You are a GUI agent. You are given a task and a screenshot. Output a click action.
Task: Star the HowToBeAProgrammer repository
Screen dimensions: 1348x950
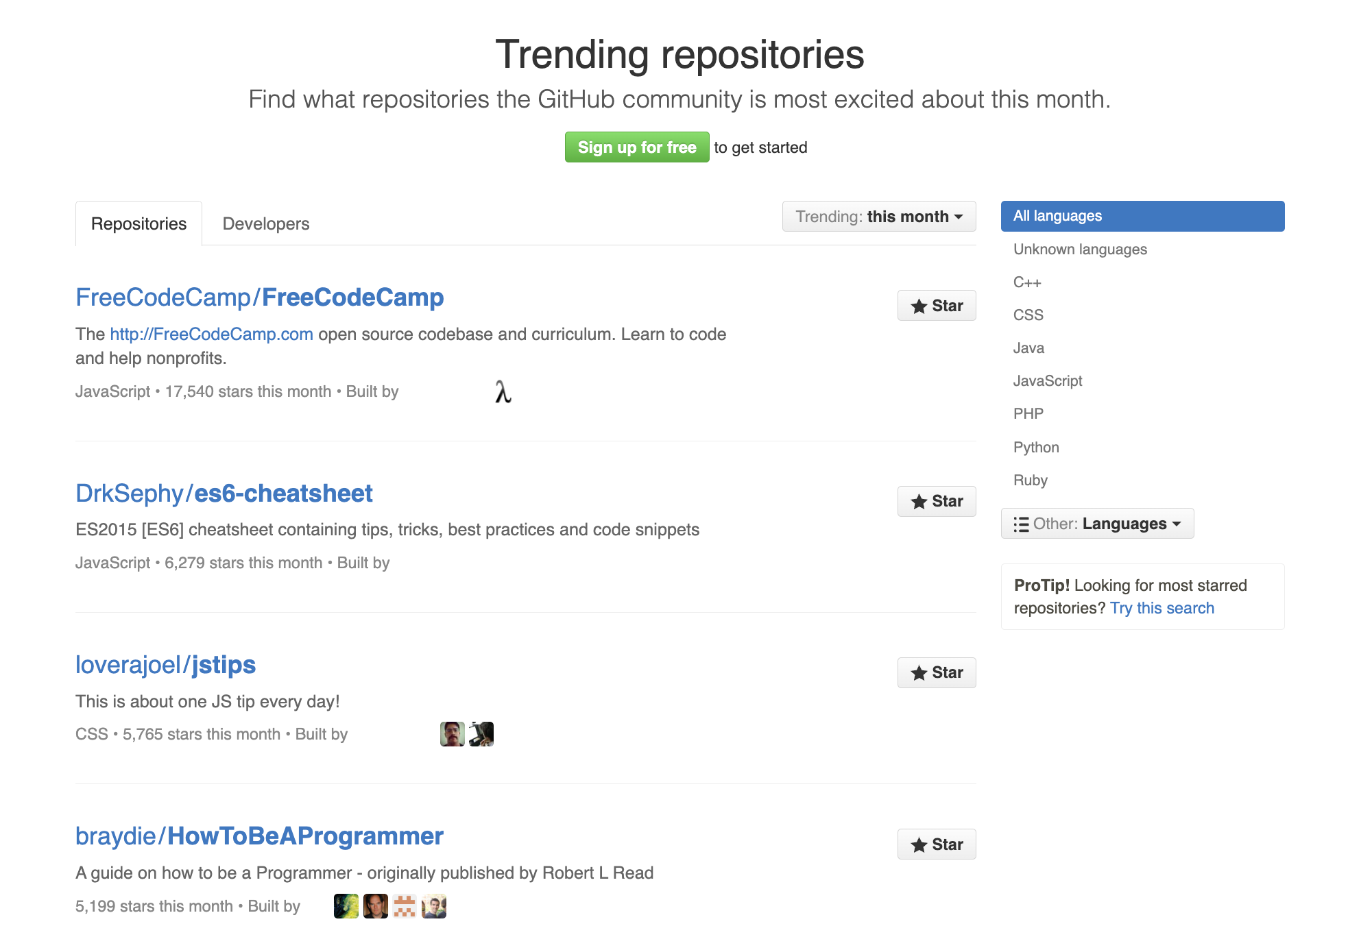pyautogui.click(x=936, y=844)
